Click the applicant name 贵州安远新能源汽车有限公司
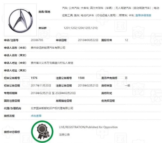This screenshot has width=162, height=143. pyautogui.click(x=48, y=48)
